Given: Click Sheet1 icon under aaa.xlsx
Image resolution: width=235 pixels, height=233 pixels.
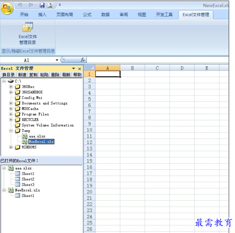Looking at the screenshot, I should point(18,173).
